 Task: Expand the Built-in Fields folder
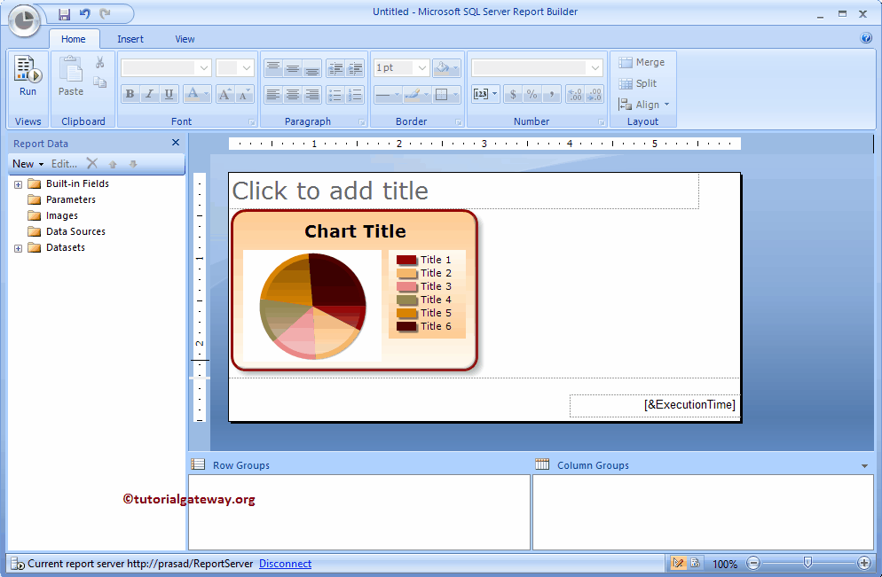click(x=18, y=183)
